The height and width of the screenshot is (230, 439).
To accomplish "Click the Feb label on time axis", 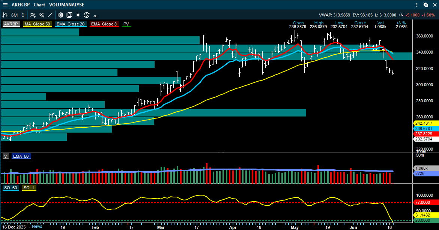I will coord(95,227).
